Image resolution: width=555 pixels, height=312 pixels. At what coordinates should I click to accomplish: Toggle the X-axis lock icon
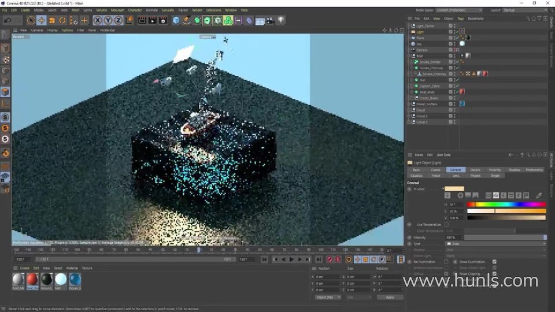pyautogui.click(x=97, y=20)
